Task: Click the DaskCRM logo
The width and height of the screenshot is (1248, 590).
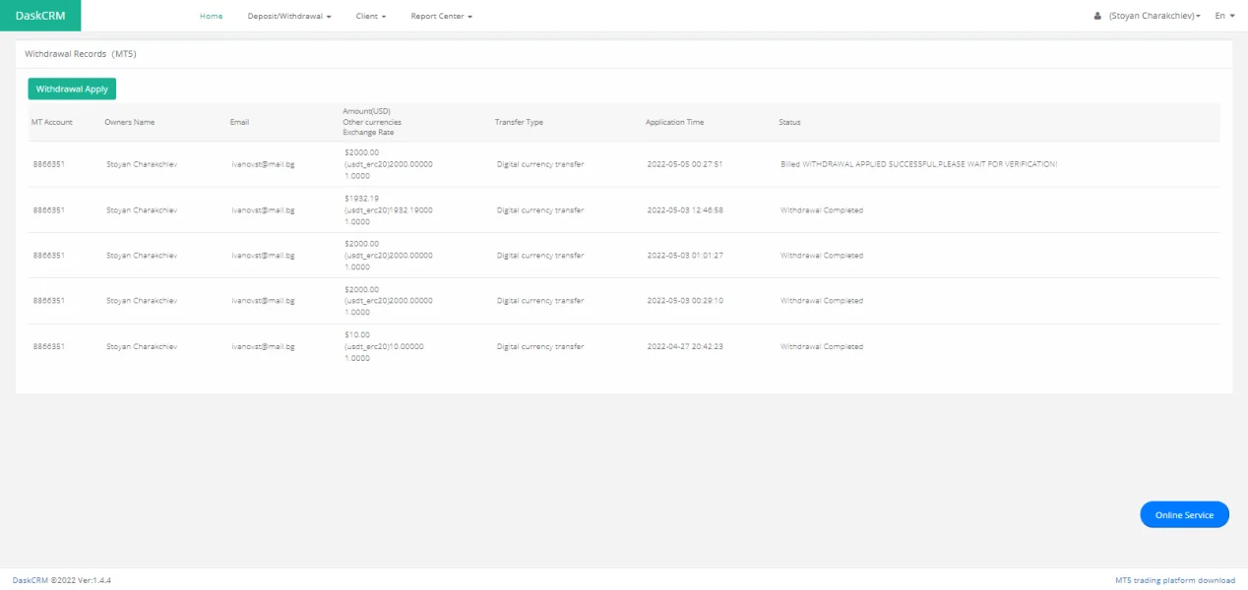Action: 40,16
